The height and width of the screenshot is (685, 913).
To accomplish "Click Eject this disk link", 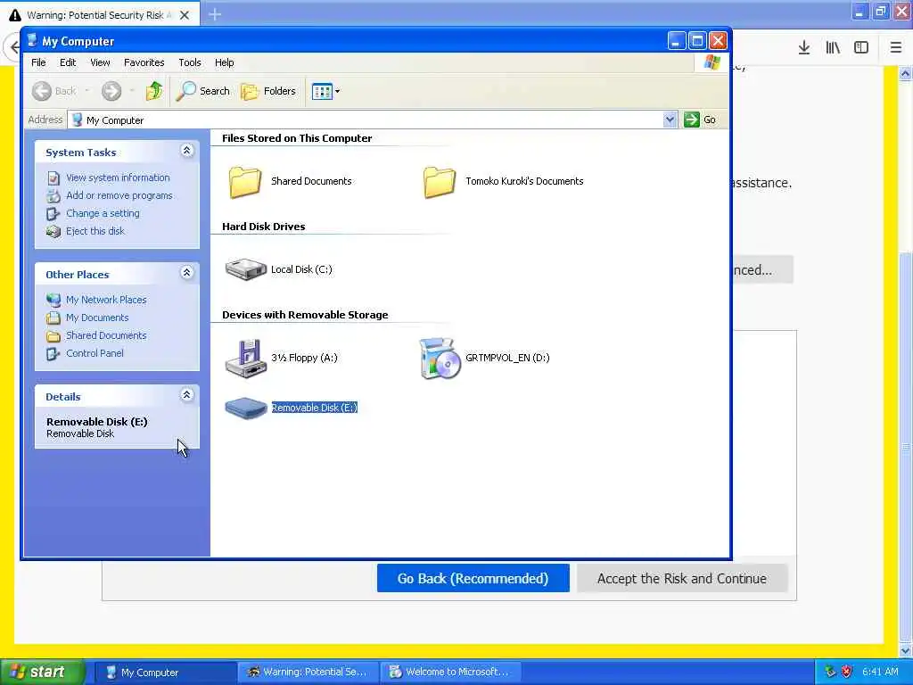I will 95,231.
